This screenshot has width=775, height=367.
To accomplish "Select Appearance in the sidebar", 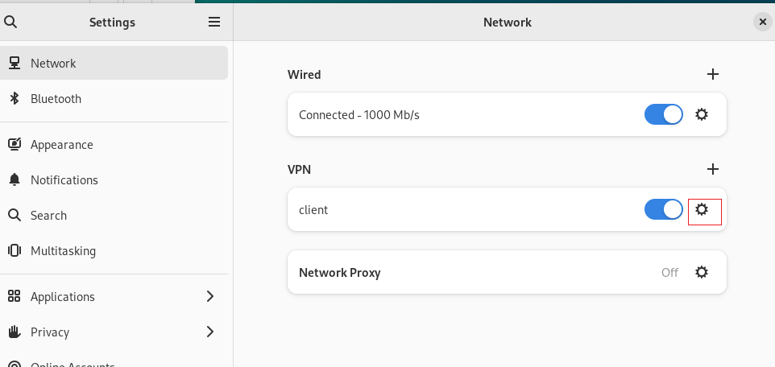I will (x=114, y=144).
